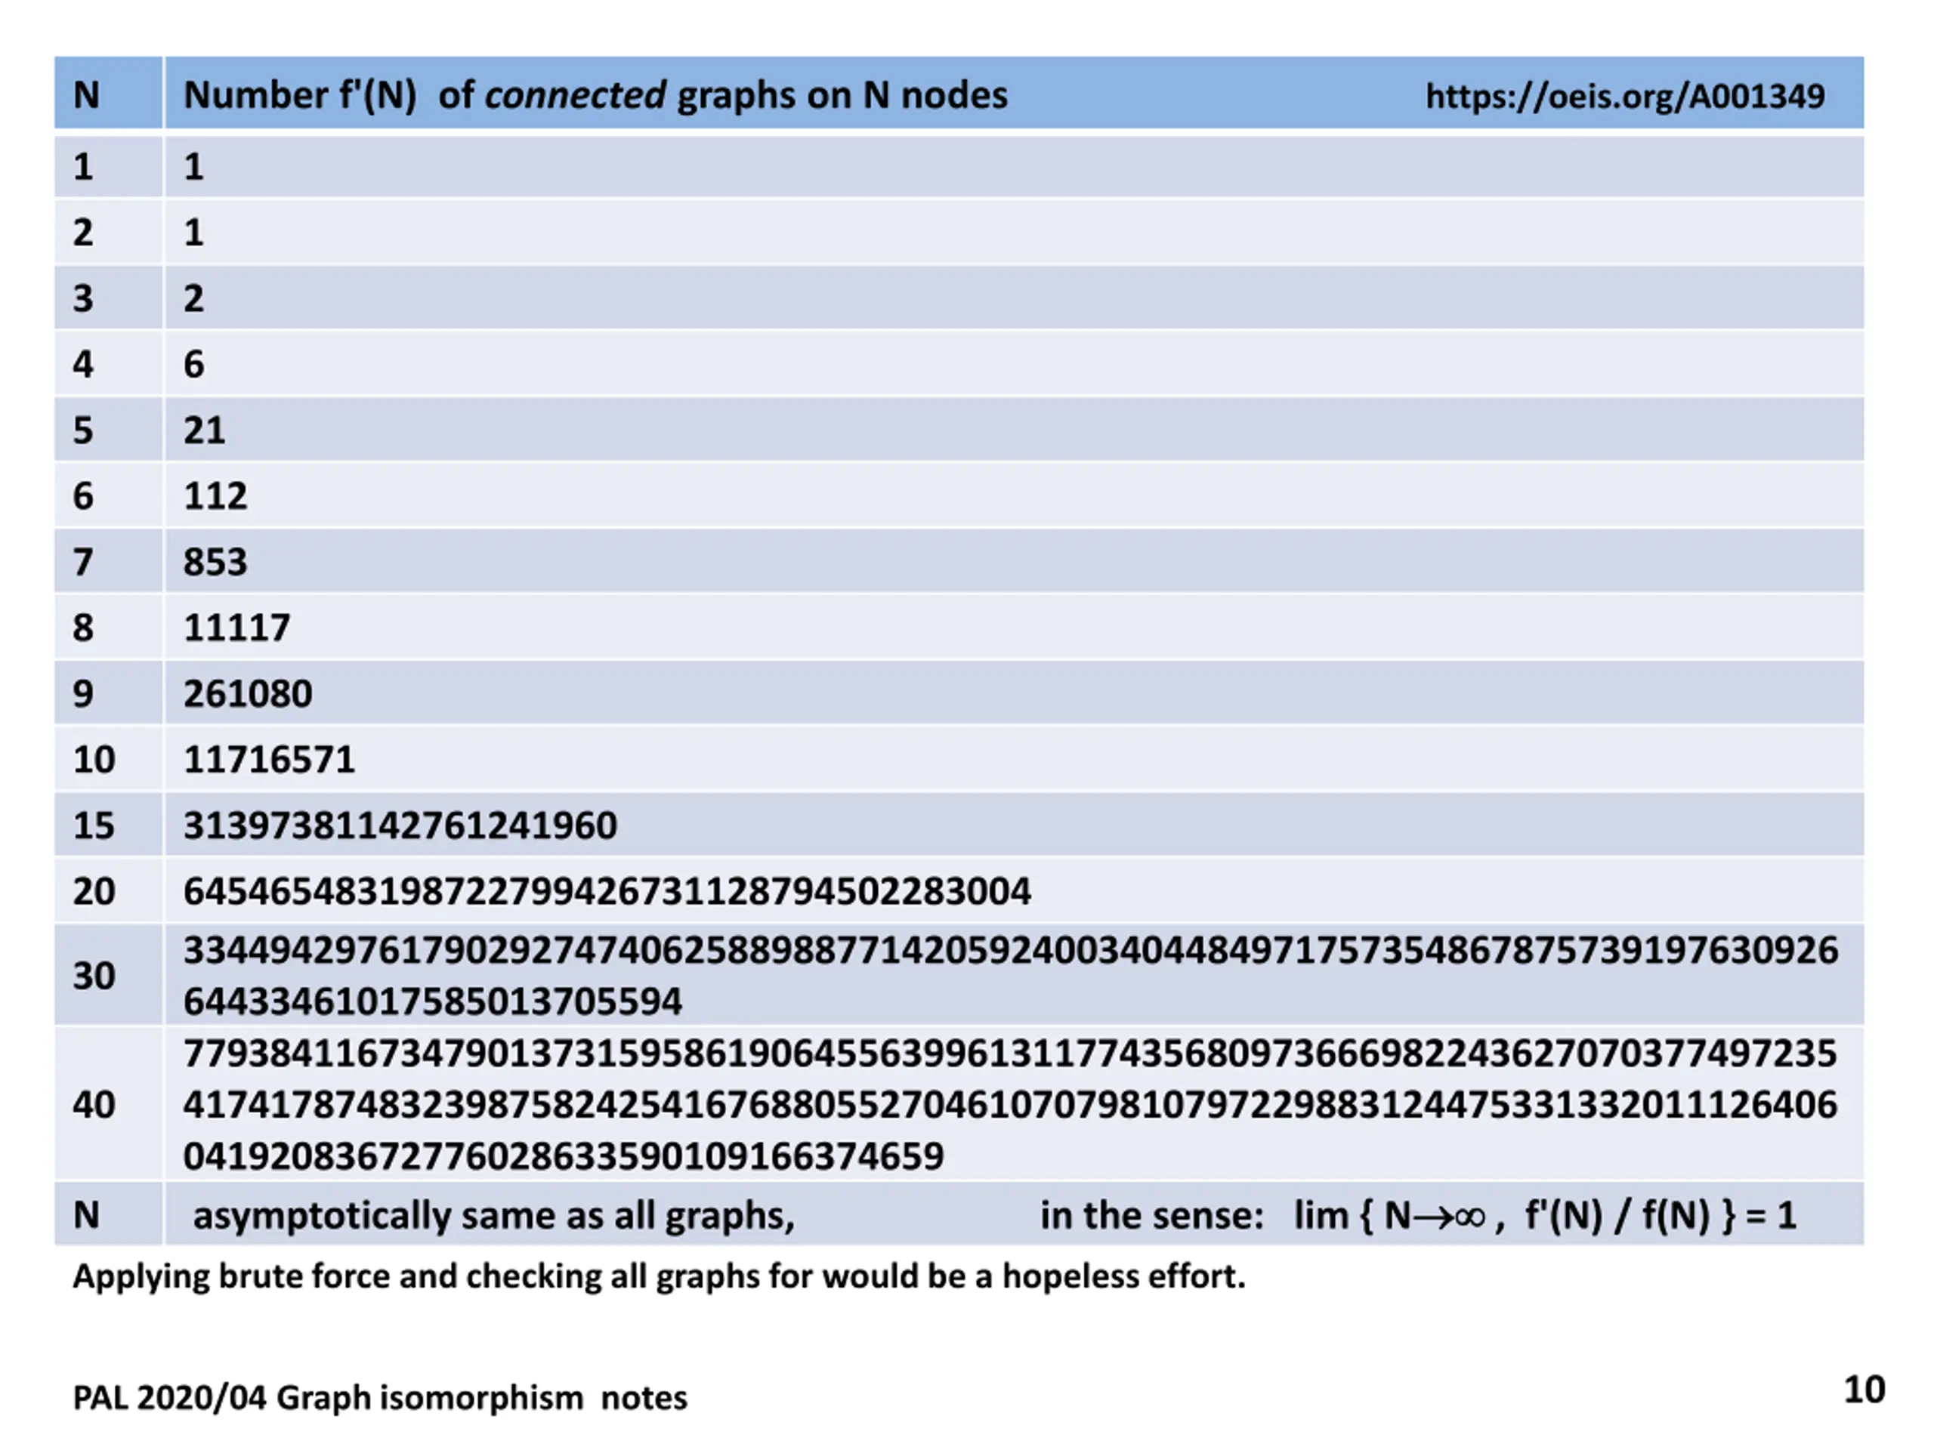This screenshot has width=1934, height=1450.
Task: Click the value 11716571 in row 10
Action: (268, 759)
